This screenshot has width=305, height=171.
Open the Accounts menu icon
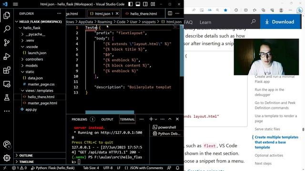pyautogui.click(x=7, y=144)
